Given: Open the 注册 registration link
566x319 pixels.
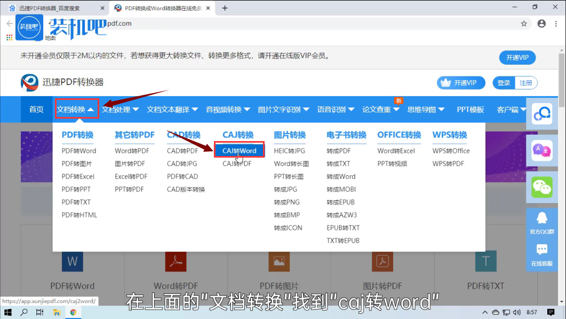Looking at the screenshot, I should pos(526,83).
